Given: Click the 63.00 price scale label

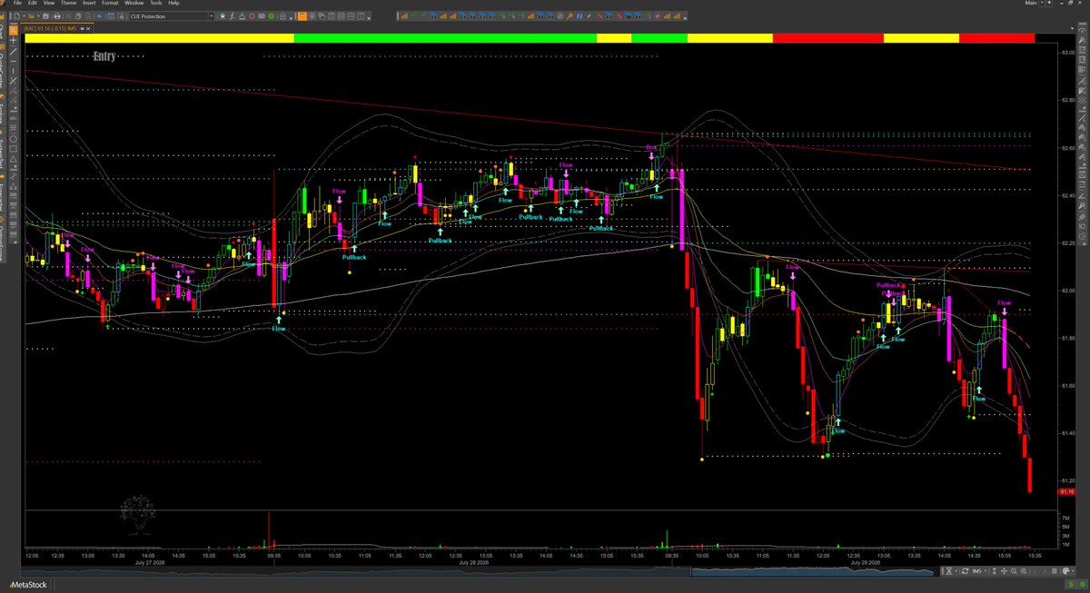Looking at the screenshot, I should click(1068, 53).
